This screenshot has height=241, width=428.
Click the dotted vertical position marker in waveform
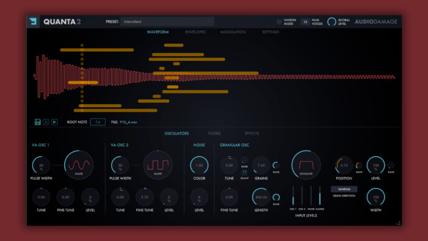click(x=82, y=78)
